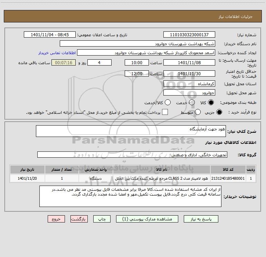Image resolution: width=266 pixels, height=257 pixels.
Task: Click the deadline time field 10:00
Action: [x=137, y=62]
